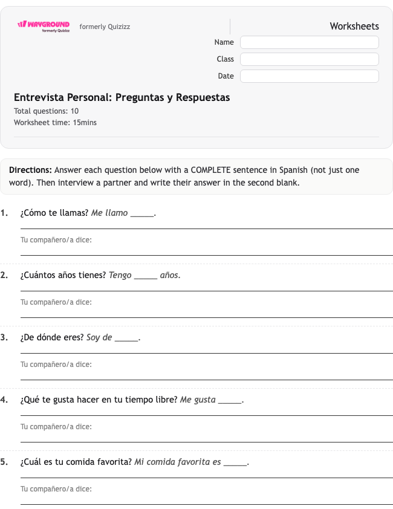Click the 'Worksheet time: 15mins' text
393x509 pixels.
pyautogui.click(x=55, y=123)
